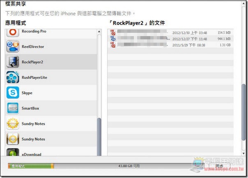Image resolution: width=248 pixels, height=178 pixels.
Task: Click the 同步 sync button
Action: [x=219, y=166]
